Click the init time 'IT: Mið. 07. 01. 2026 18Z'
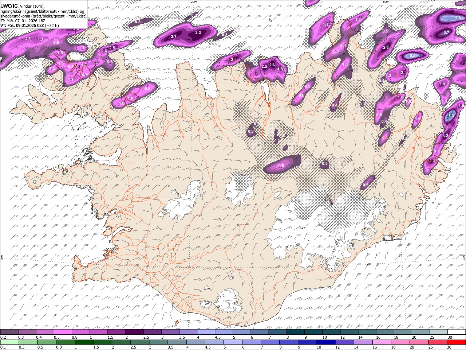 23,21
